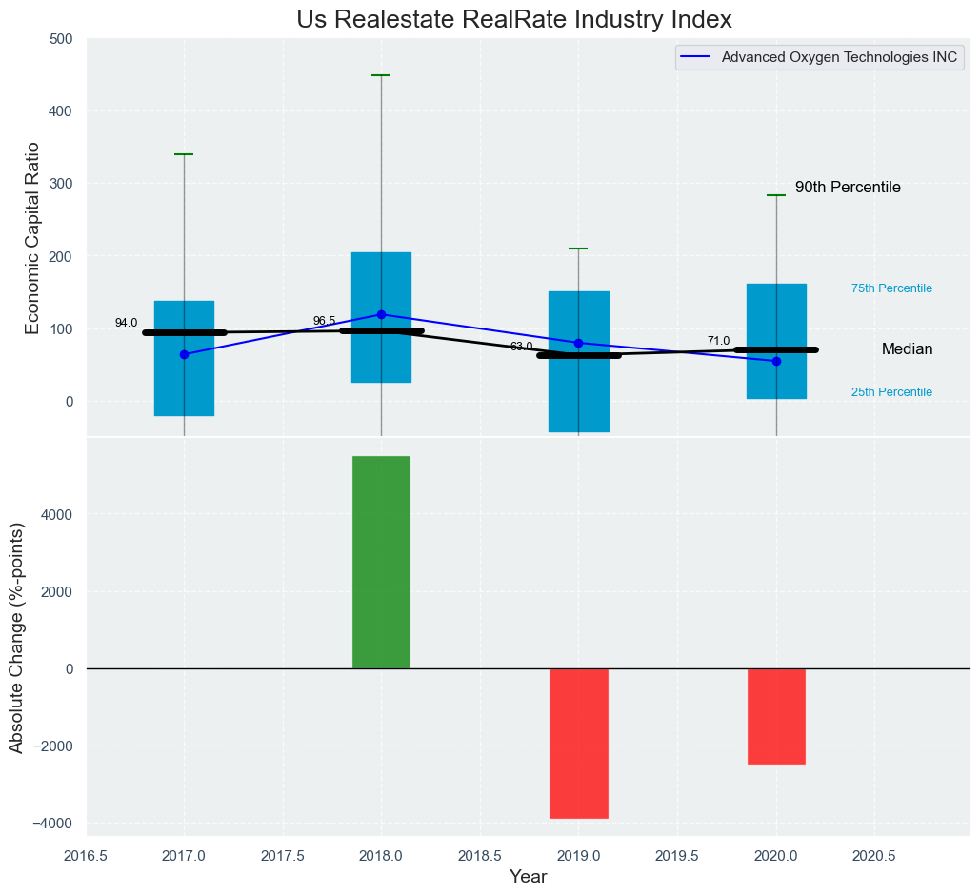Click the 90th Percentile annotation label

[848, 188]
